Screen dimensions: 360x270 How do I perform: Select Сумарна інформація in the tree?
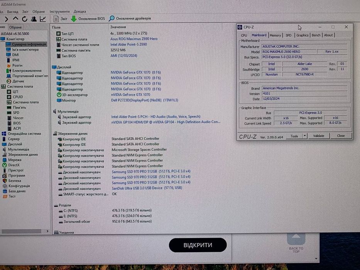pos(26,44)
